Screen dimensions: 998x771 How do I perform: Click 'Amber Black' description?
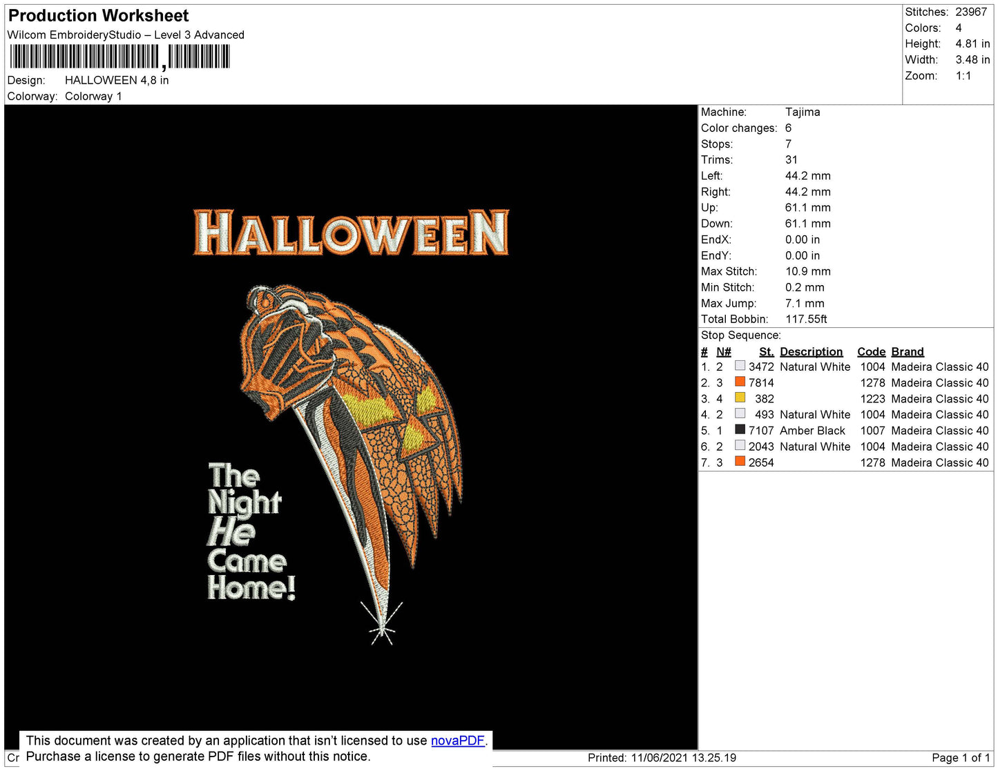812,430
